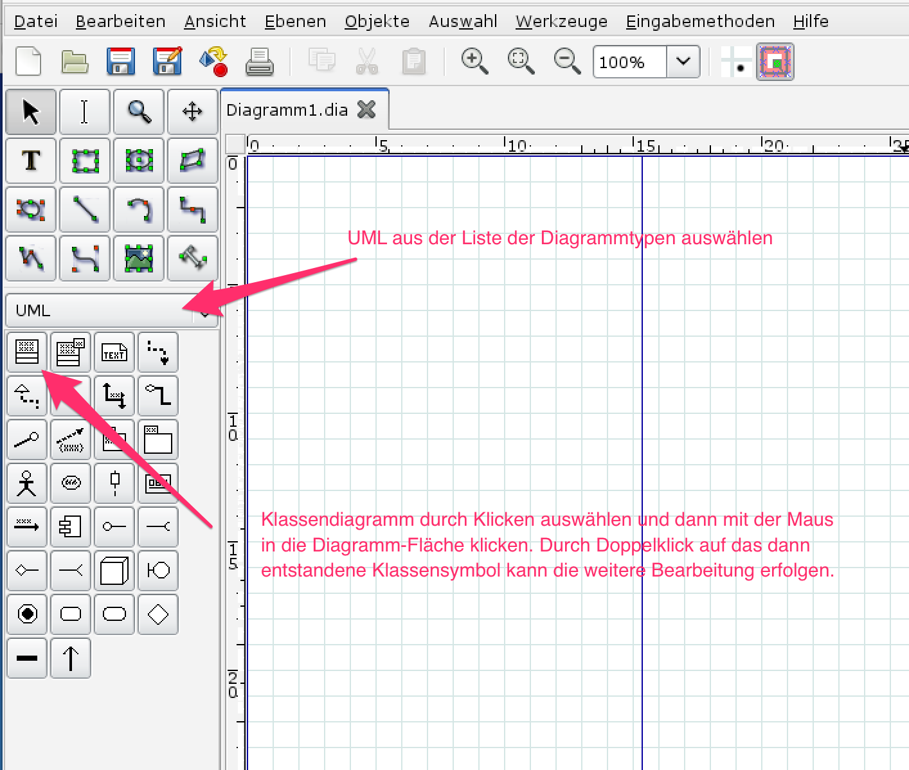Pick the UML Node cube shape
This screenshot has height=770, width=909.
tap(114, 570)
